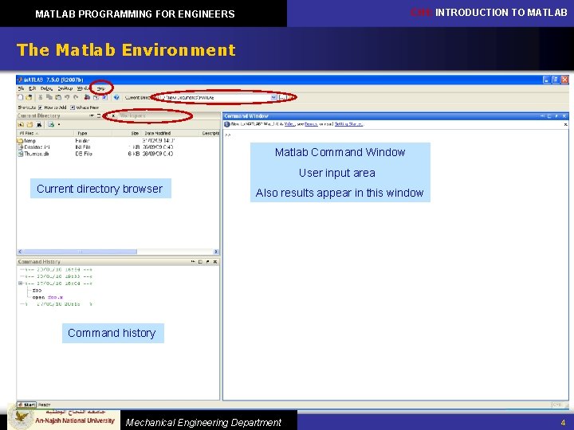
Task: Close the Current Directory panel with its x button
Action: (x=113, y=115)
